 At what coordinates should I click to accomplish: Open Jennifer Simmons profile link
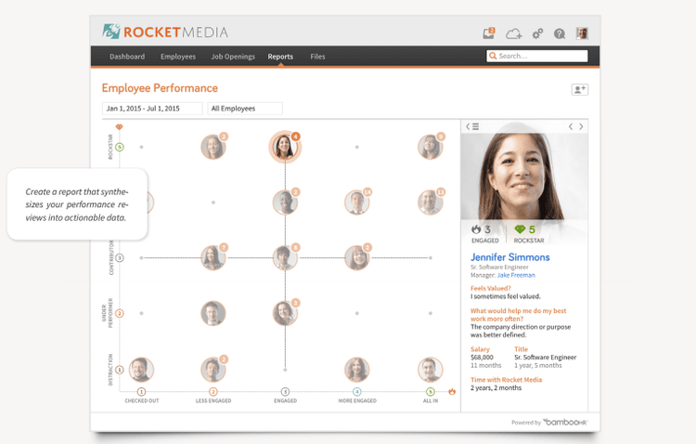click(x=510, y=257)
